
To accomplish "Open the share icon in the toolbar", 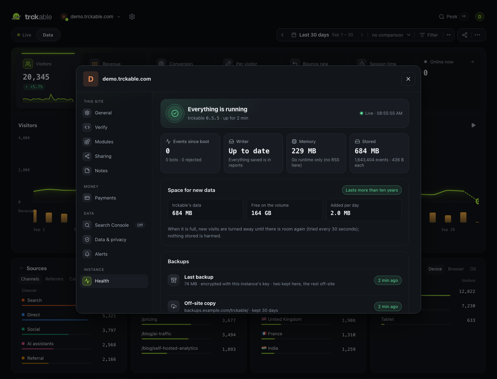I will [465, 35].
